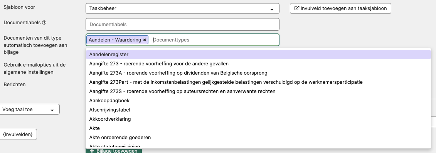Click the Bijlage toevoegen button
The height and width of the screenshot is (153, 436).
click(114, 151)
